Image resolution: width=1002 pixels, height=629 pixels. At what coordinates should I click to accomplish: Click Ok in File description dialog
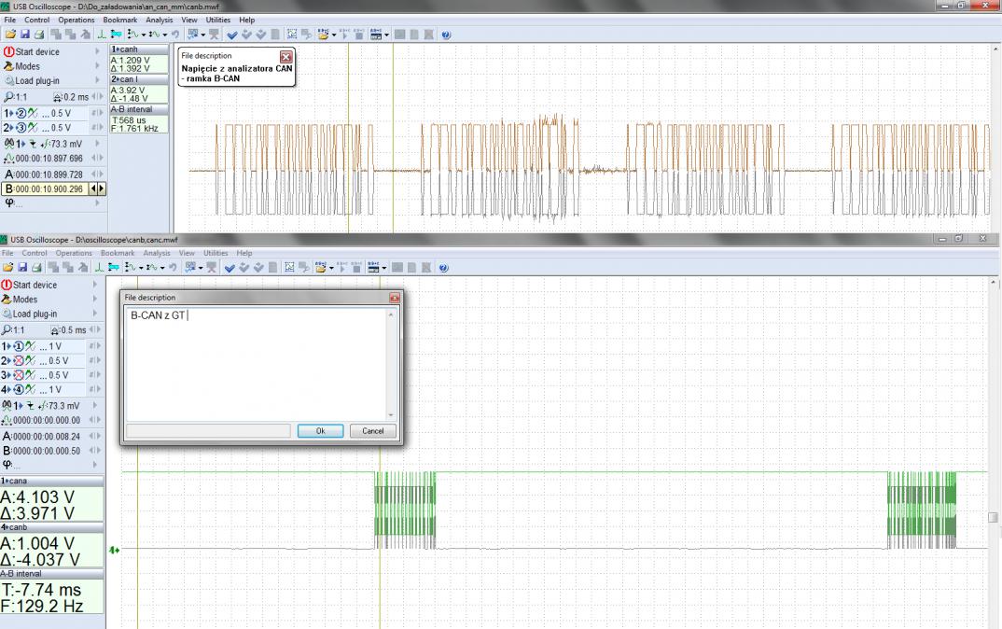tap(320, 431)
